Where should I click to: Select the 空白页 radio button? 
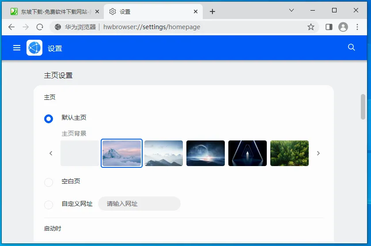click(x=49, y=182)
